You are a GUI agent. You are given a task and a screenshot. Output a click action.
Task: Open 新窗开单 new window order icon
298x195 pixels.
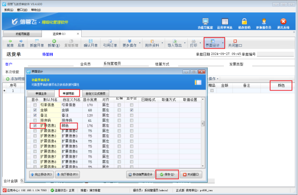[37, 41]
